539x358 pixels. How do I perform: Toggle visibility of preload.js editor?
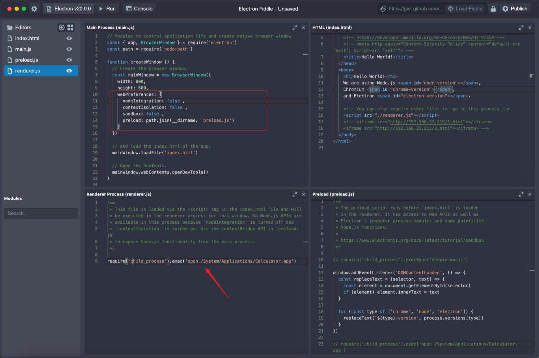coord(69,60)
